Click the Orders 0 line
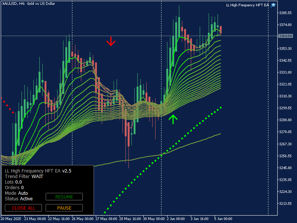297x223 pixels. click(14, 188)
